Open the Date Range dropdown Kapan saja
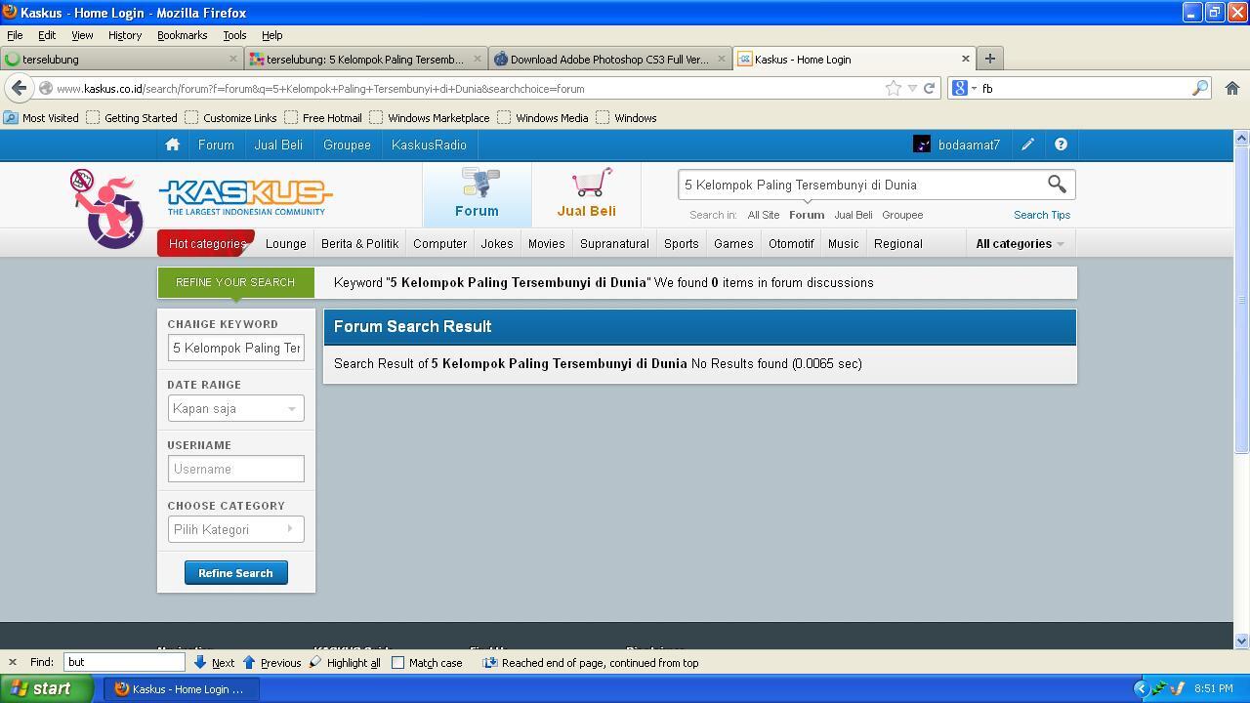 (x=235, y=408)
